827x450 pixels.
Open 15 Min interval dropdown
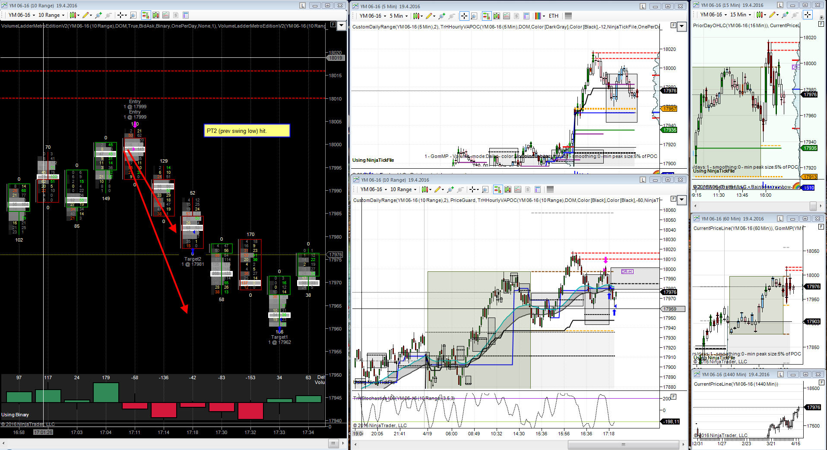point(741,15)
